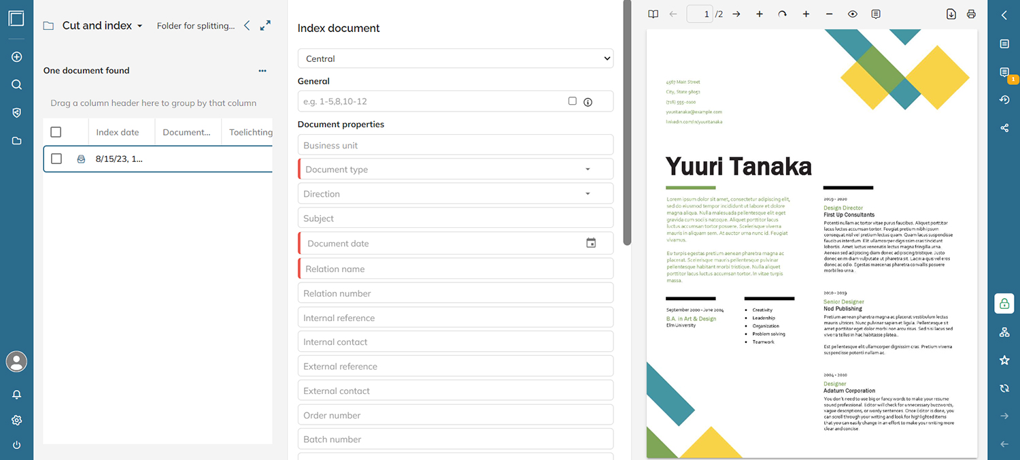Toggle checkbox in the General page range field
Viewport: 1020px width, 460px height.
tap(572, 101)
